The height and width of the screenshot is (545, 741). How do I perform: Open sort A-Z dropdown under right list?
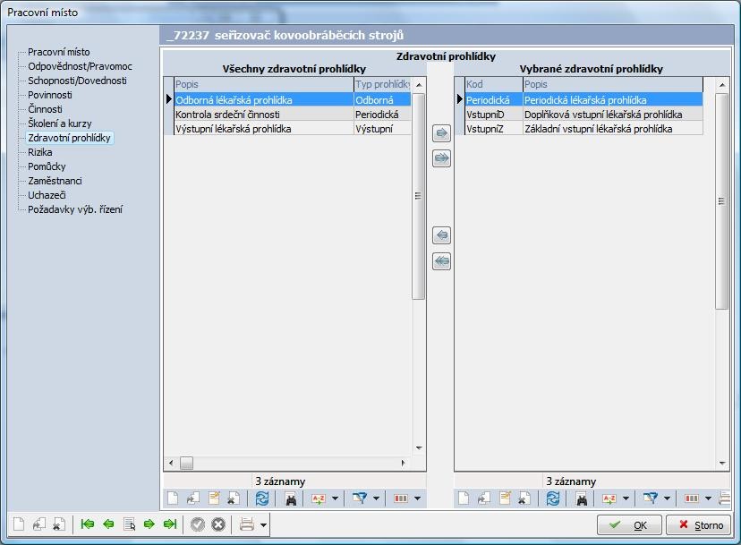(625, 498)
